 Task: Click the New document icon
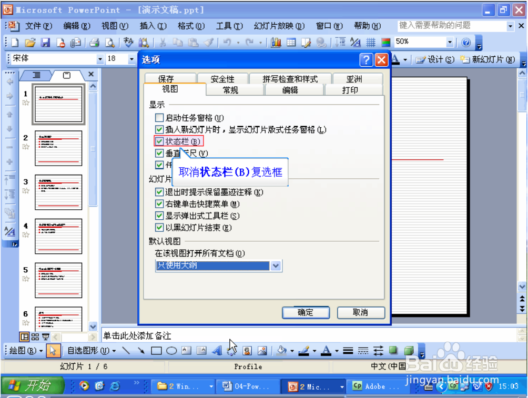tap(15, 43)
